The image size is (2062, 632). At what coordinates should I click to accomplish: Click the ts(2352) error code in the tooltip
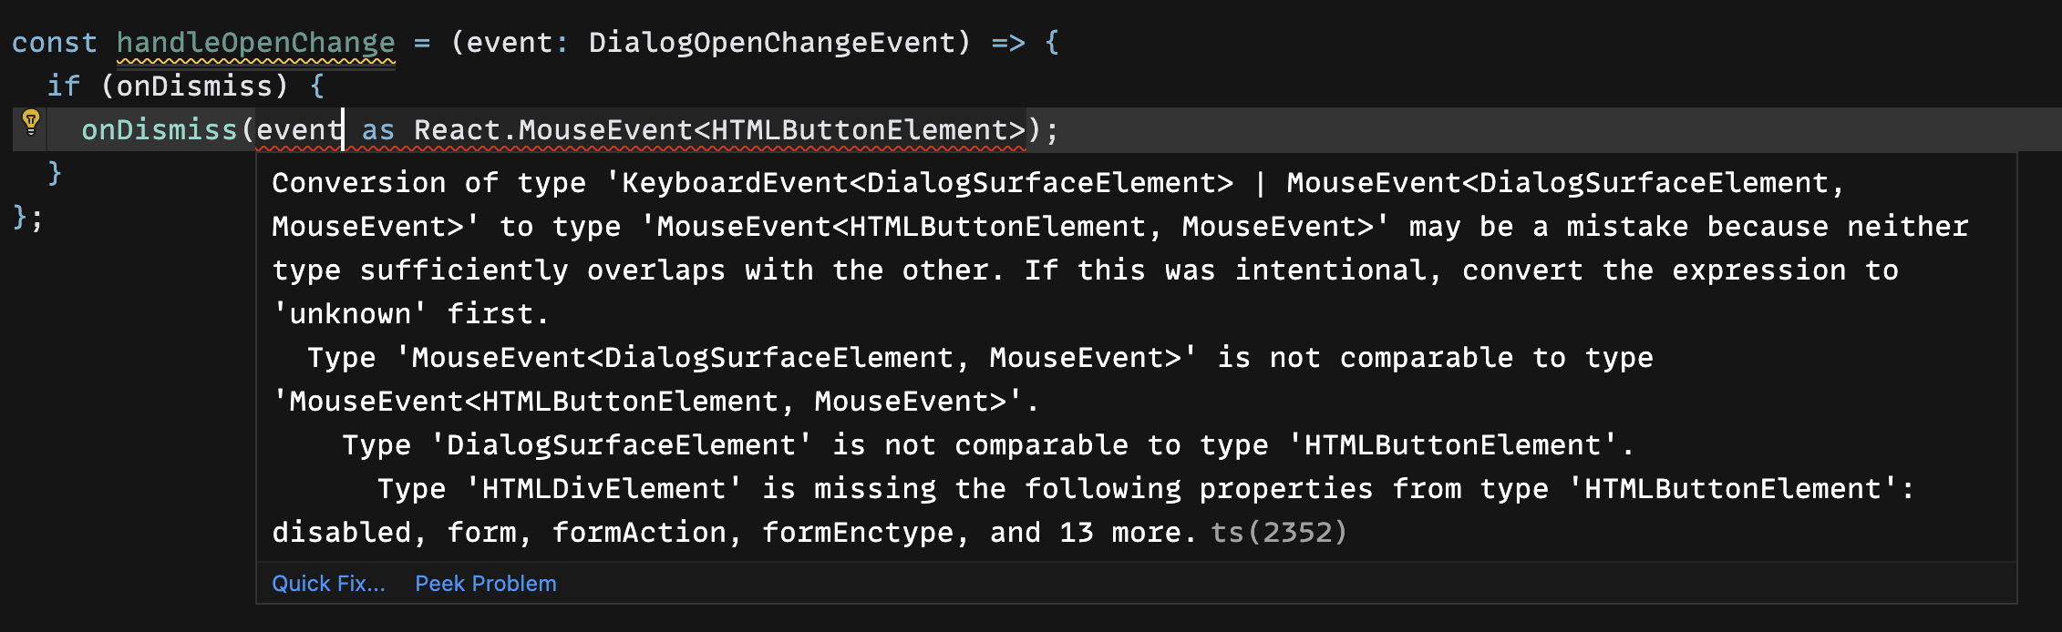(x=1280, y=532)
